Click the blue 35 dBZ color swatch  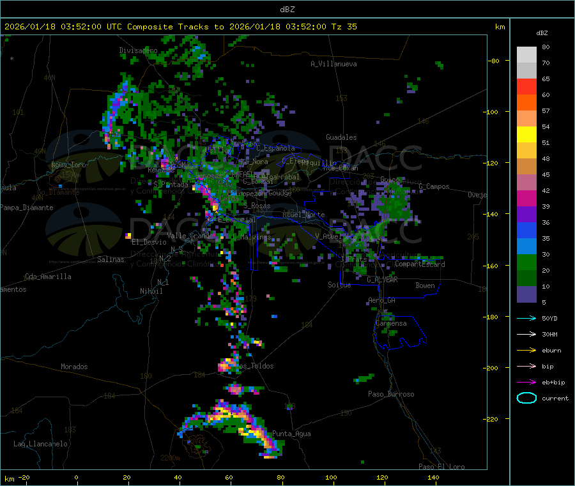click(x=526, y=230)
